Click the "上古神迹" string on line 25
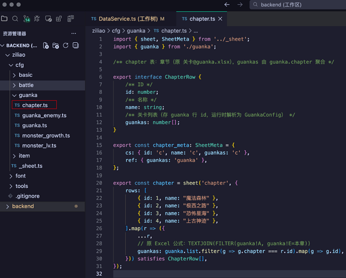346x278 pixels. click(196, 221)
